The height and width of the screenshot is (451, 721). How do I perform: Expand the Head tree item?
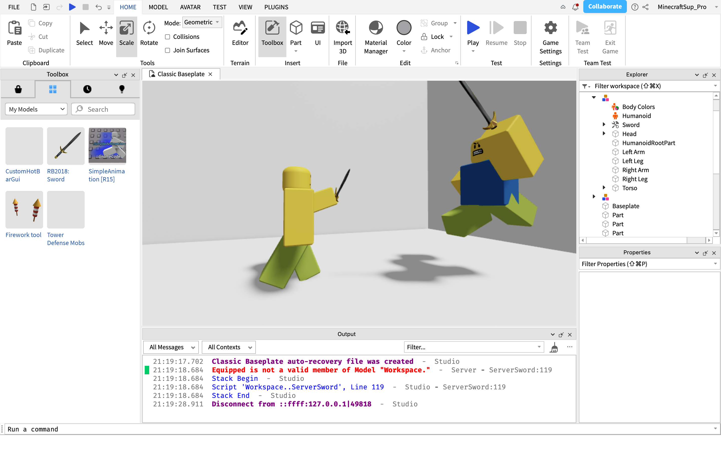(604, 133)
